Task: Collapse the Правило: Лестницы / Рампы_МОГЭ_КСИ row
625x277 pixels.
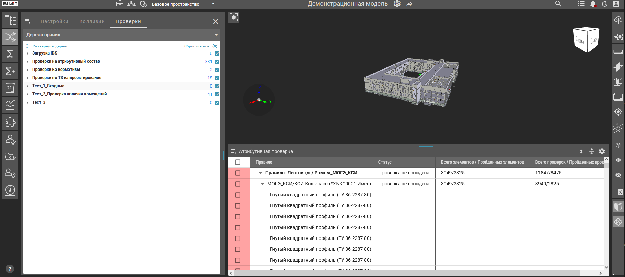Action: point(261,173)
